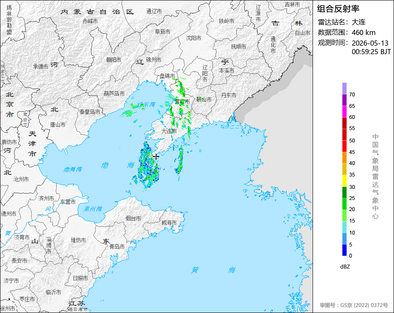The width and height of the screenshot is (394, 313).
Task: Click the station name value '大连' in info panel
Action: coord(359,22)
